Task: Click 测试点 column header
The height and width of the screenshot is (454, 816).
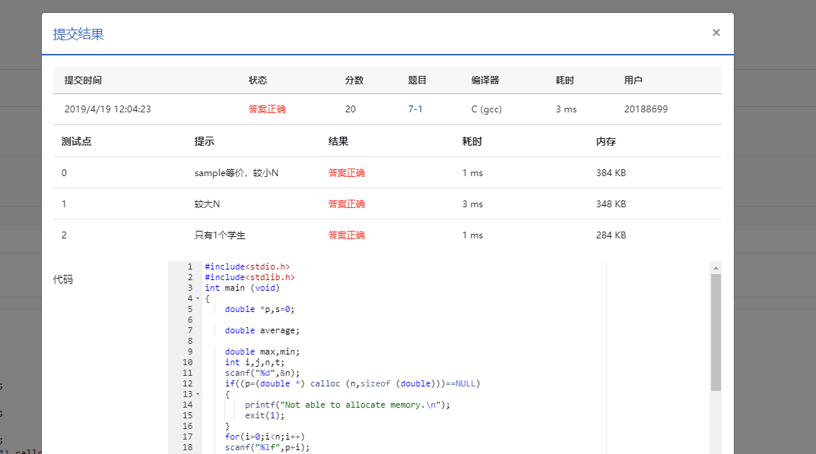Action: 77,141
